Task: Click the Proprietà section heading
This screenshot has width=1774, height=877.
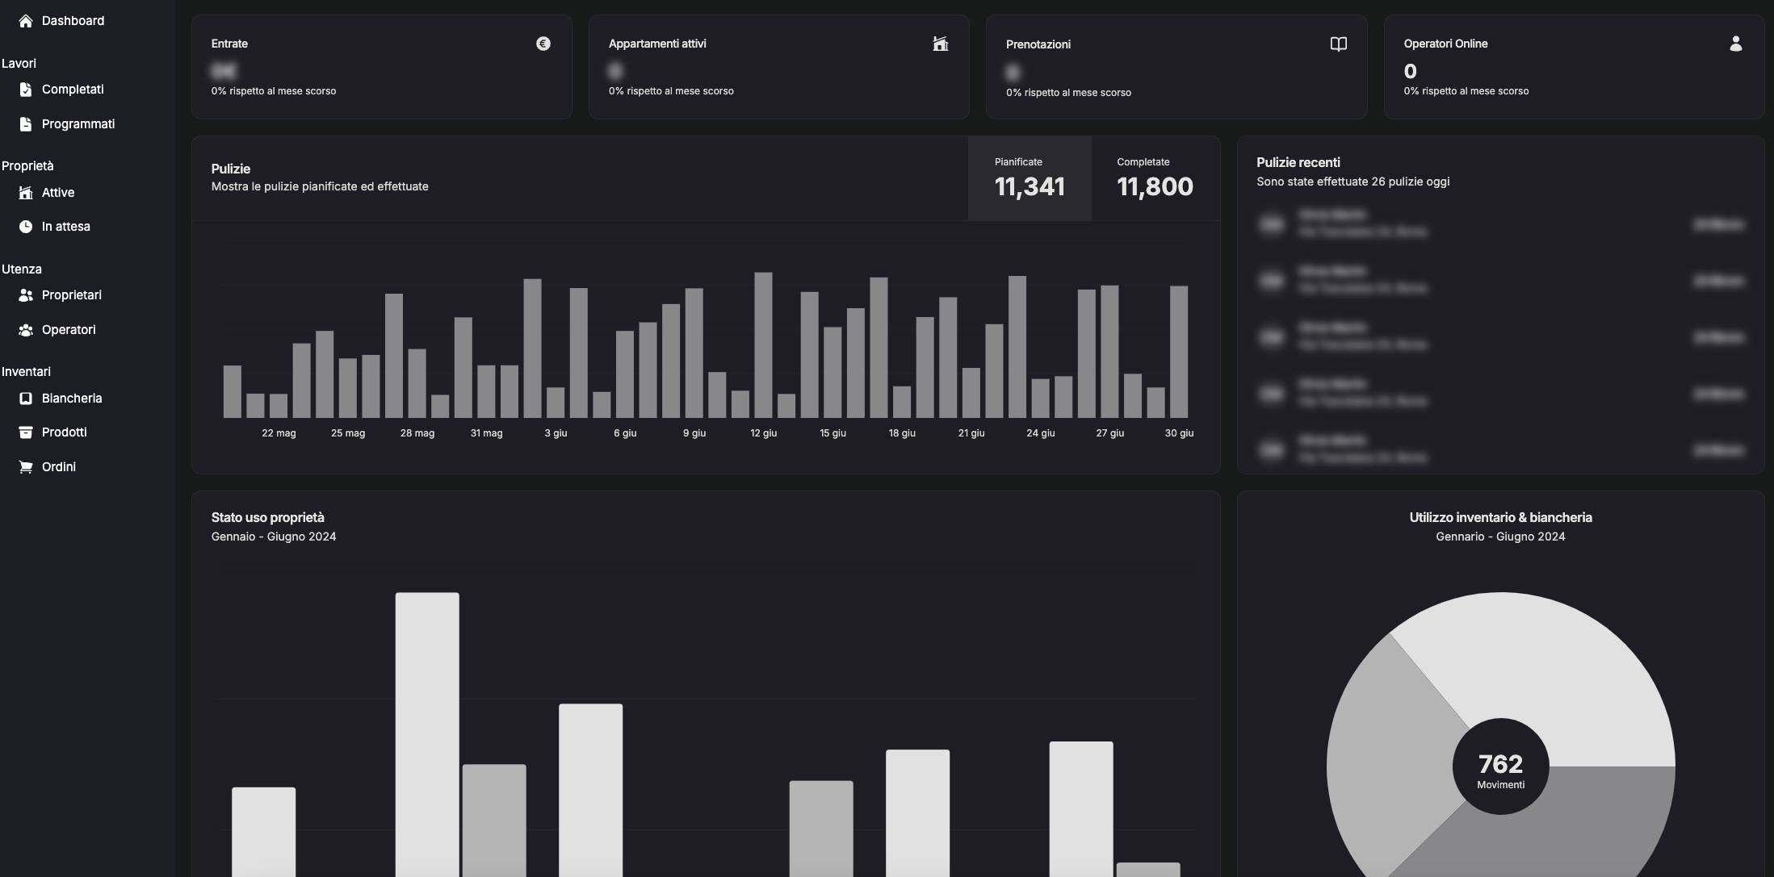Action: coord(27,166)
